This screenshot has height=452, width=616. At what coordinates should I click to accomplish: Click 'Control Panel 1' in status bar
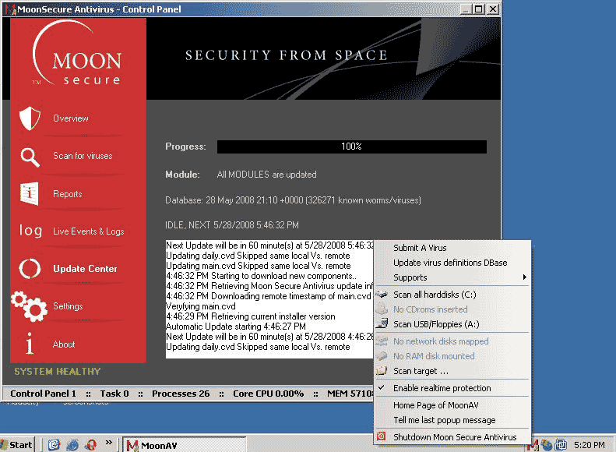43,394
